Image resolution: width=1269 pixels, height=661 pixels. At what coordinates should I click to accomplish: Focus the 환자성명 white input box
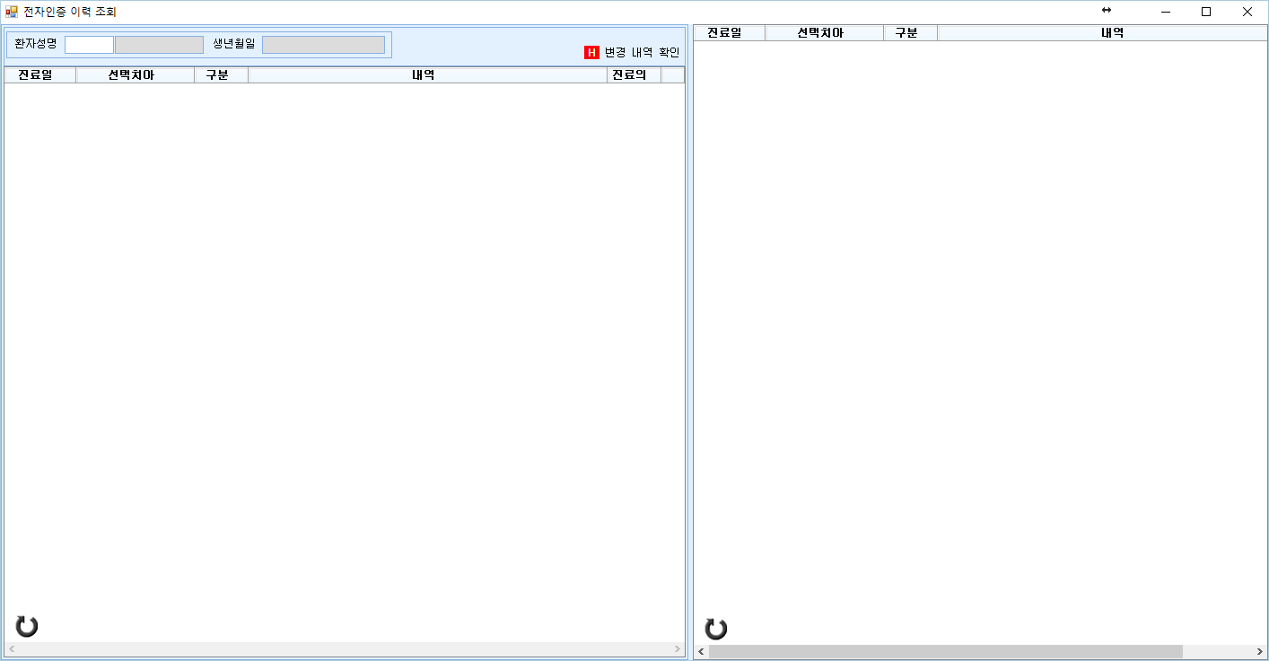89,45
